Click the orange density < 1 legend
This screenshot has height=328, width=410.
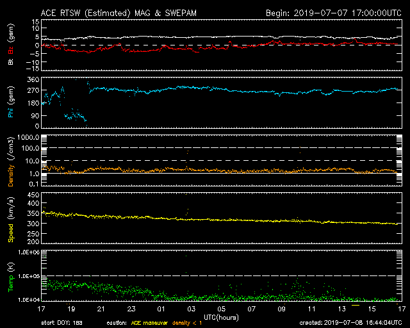tap(187, 323)
